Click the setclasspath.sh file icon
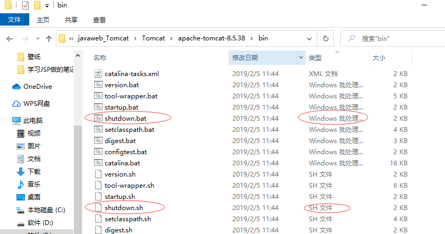Screen dimensions: 445x234 point(98,219)
